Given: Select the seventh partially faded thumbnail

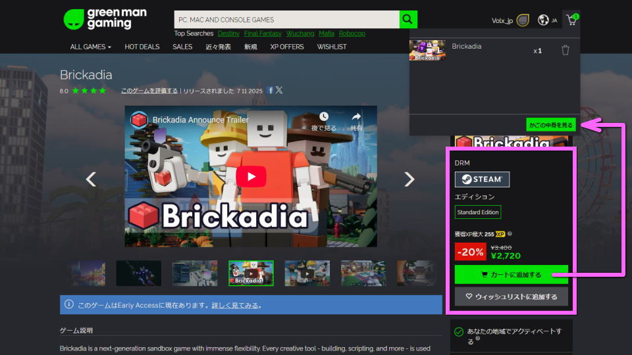Looking at the screenshot, I should (416, 273).
